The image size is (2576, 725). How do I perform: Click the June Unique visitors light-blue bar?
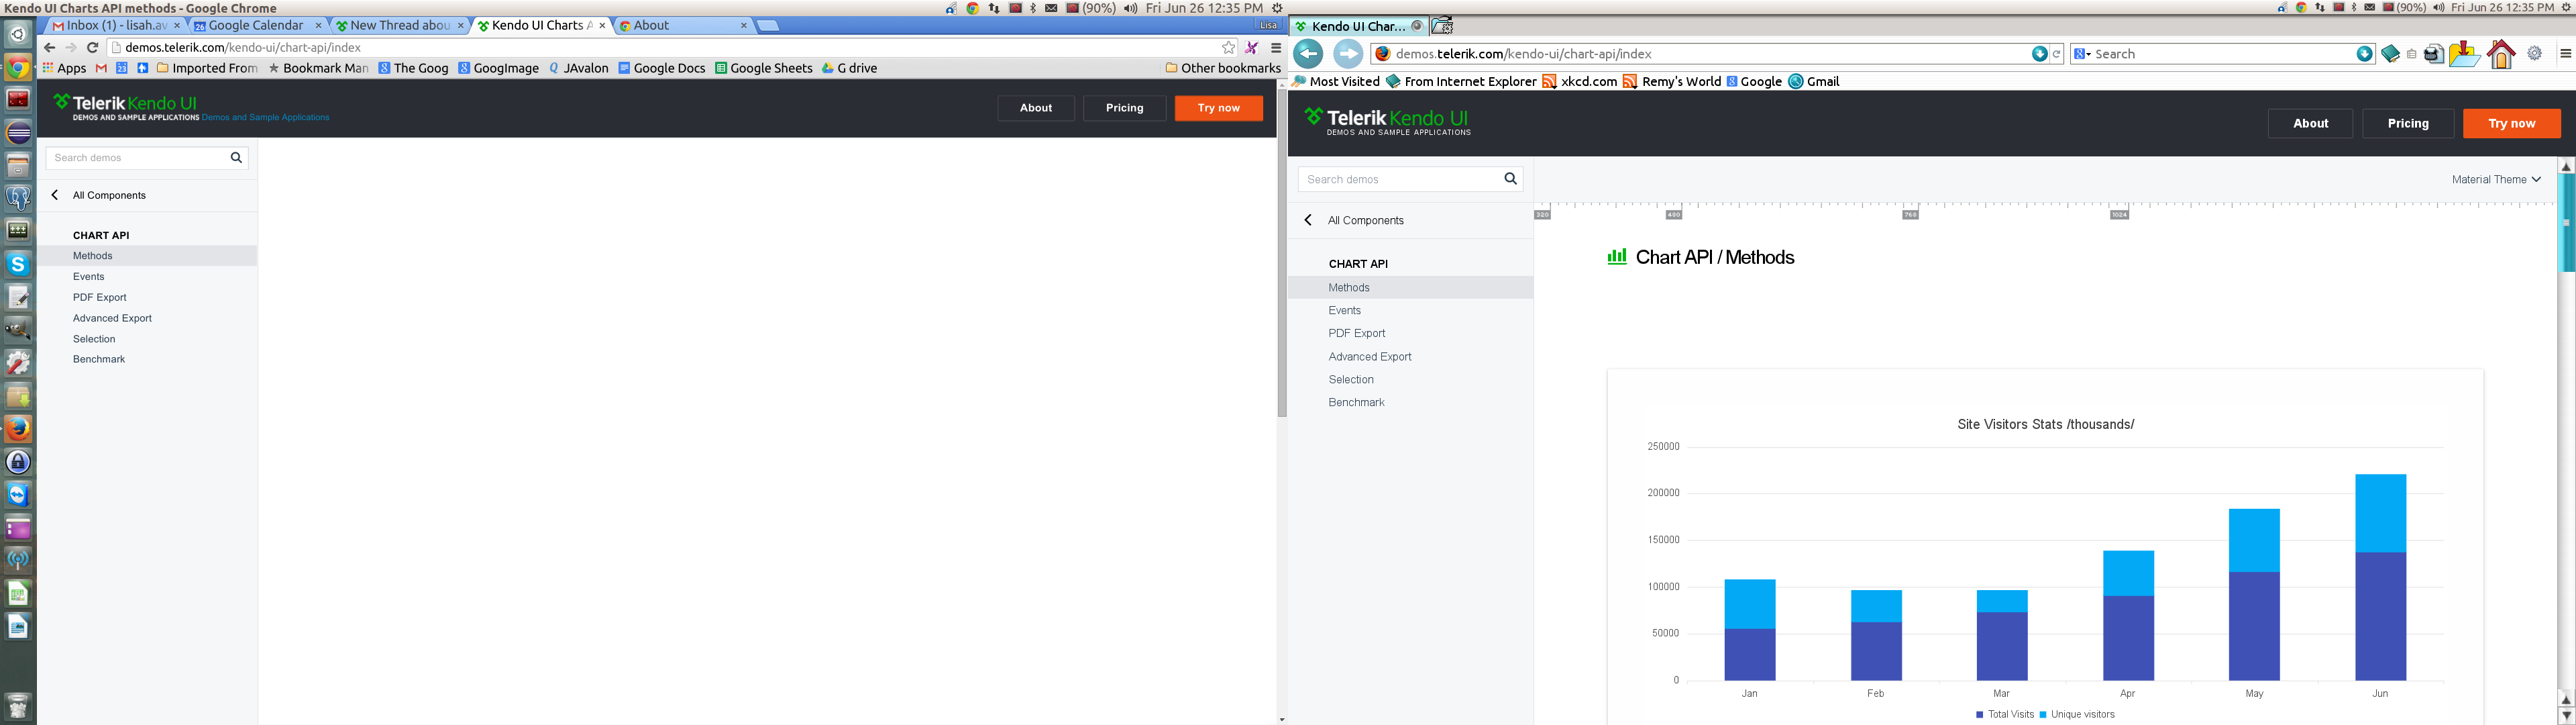point(2380,513)
